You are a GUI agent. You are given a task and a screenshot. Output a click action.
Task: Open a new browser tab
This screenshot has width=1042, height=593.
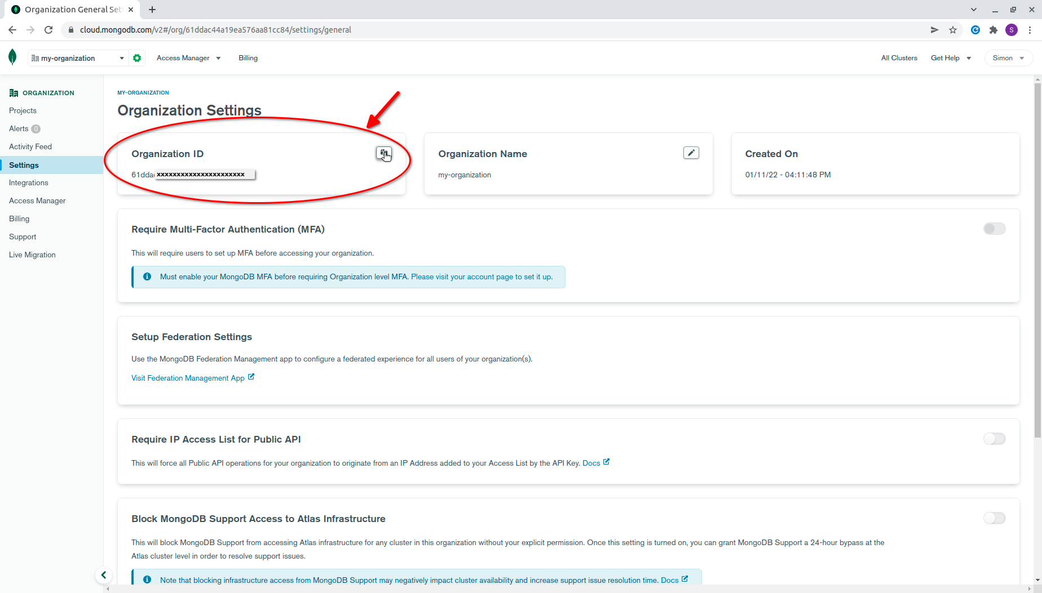(152, 10)
